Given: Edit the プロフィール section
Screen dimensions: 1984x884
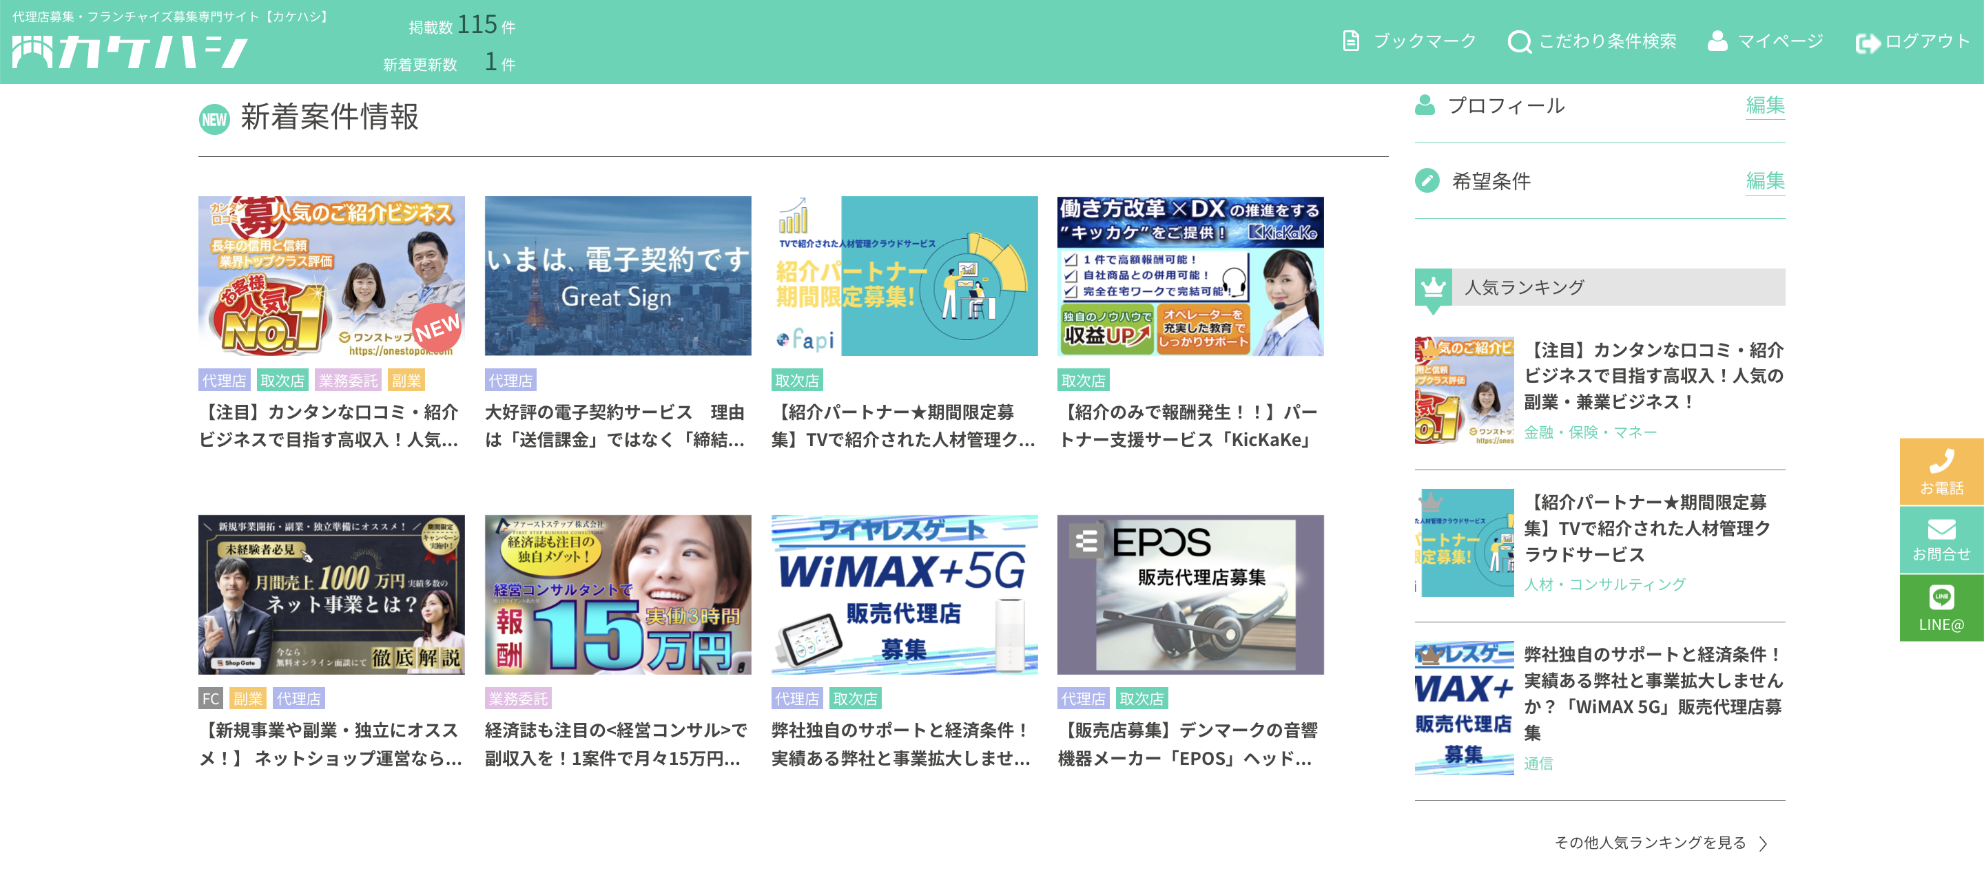Looking at the screenshot, I should coord(1764,105).
